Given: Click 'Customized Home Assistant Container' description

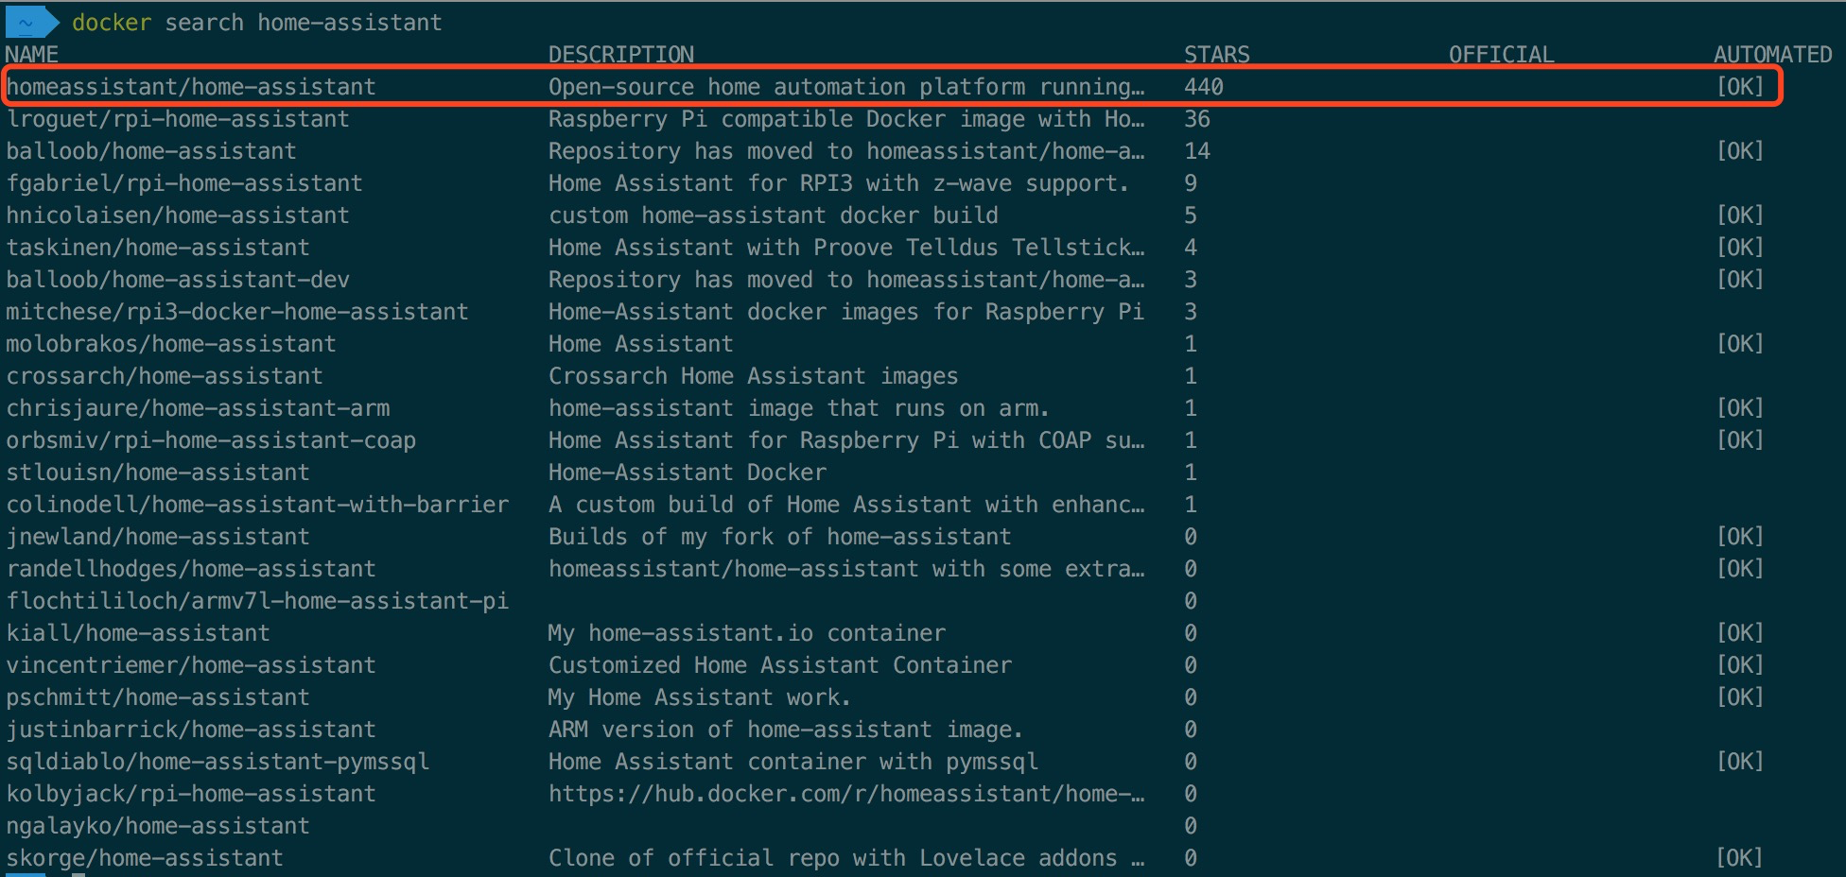Looking at the screenshot, I should (x=780, y=665).
